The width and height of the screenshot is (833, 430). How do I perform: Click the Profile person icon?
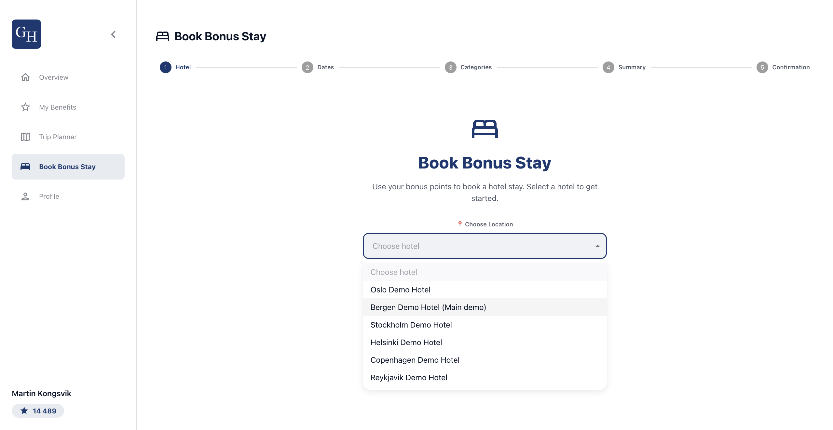pyautogui.click(x=25, y=196)
